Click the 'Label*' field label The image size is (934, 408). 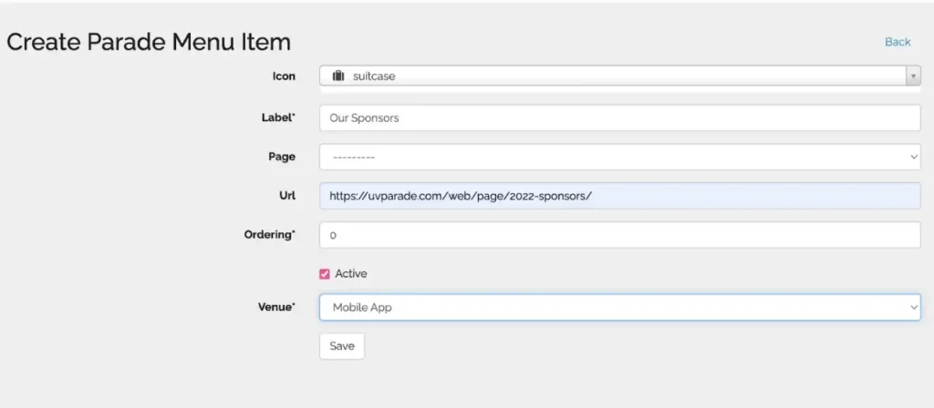coord(278,117)
